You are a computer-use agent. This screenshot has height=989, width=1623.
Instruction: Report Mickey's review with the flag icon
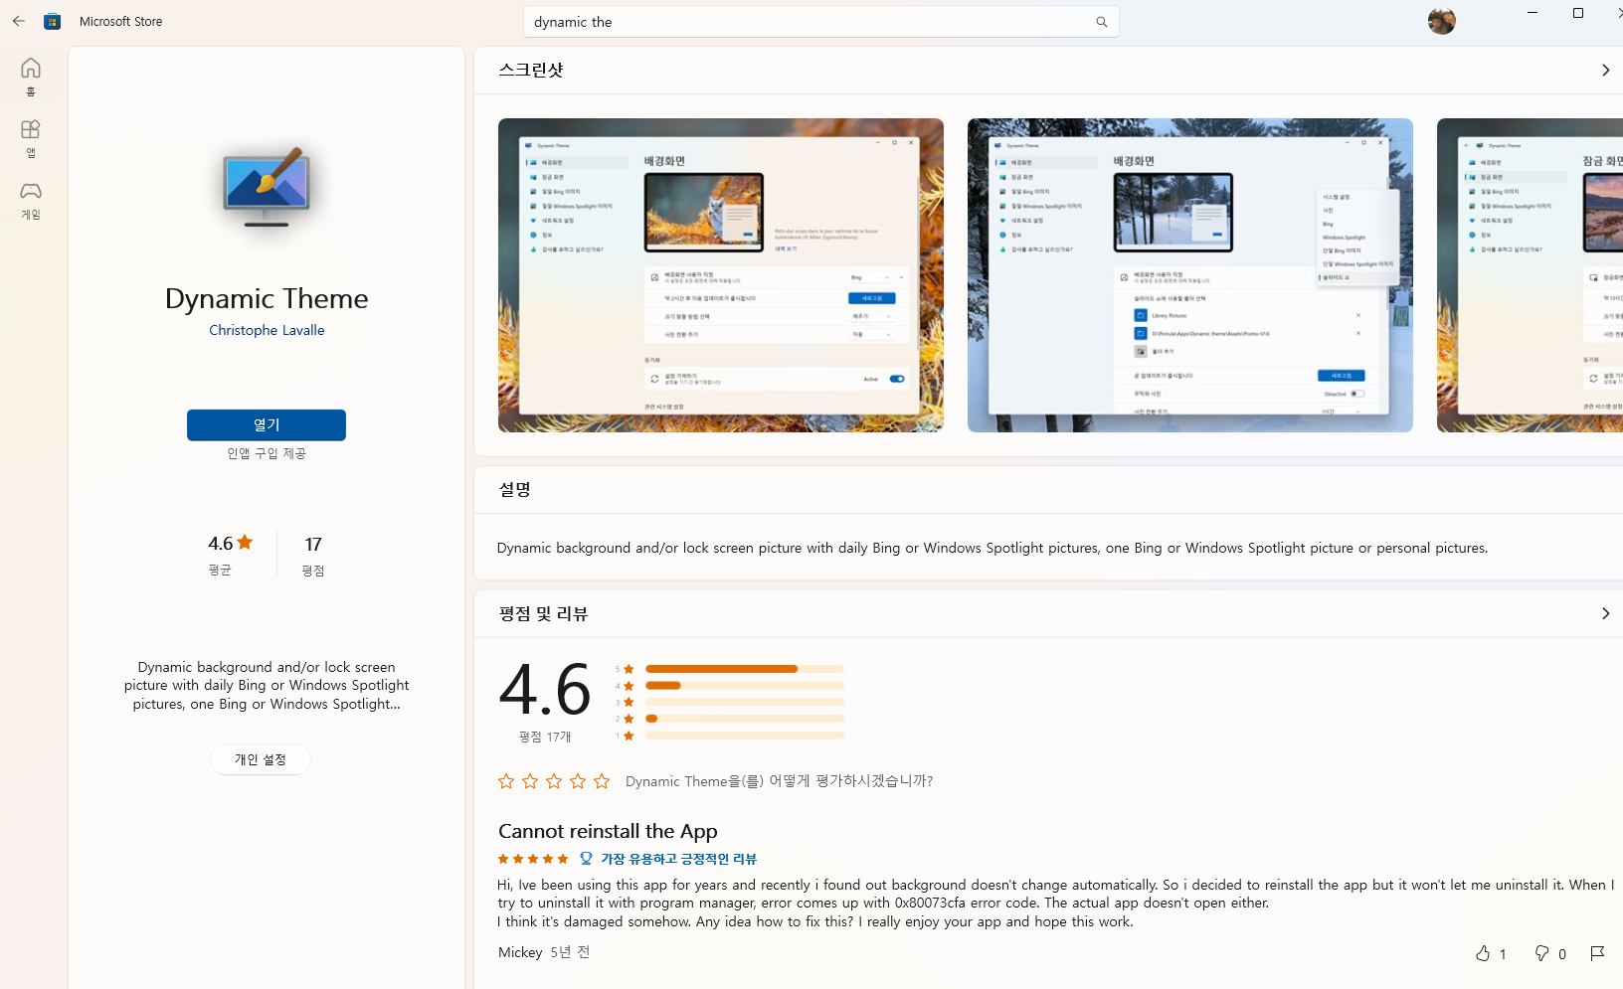(x=1597, y=953)
